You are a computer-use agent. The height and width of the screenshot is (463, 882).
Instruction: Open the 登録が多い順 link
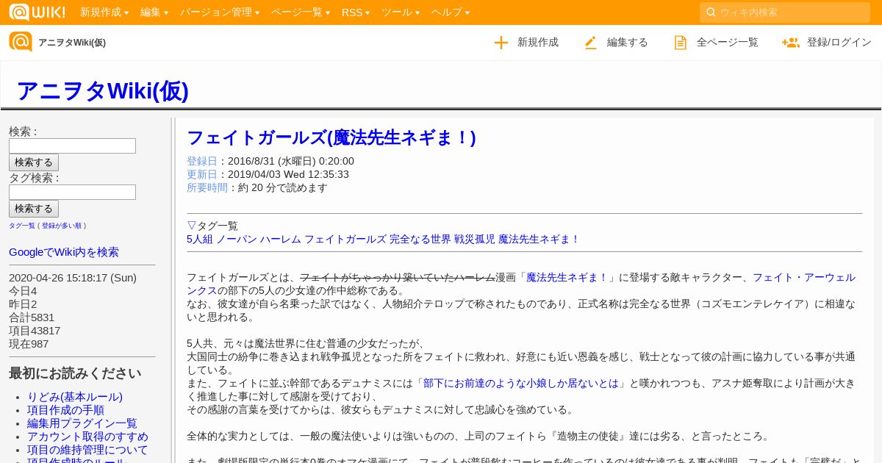[62, 226]
